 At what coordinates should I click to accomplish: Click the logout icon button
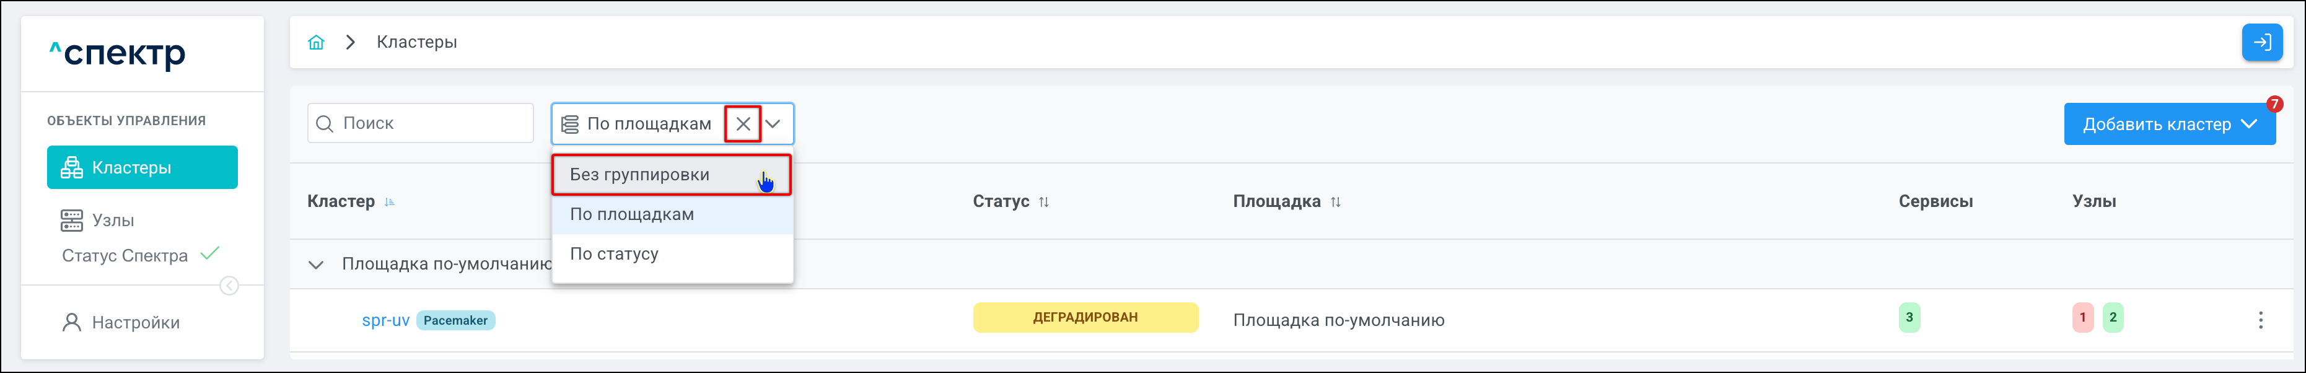2261,42
